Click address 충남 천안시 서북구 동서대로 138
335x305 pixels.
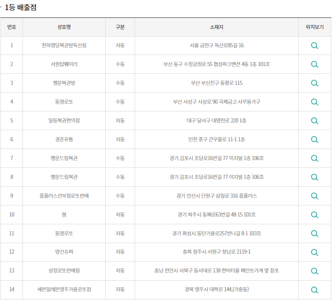187,271
